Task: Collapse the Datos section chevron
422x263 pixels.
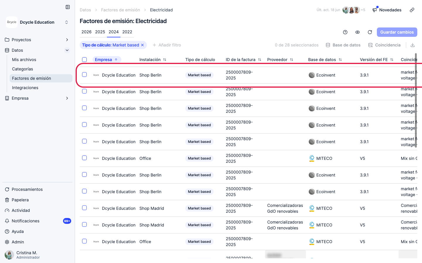Action: (x=67, y=50)
